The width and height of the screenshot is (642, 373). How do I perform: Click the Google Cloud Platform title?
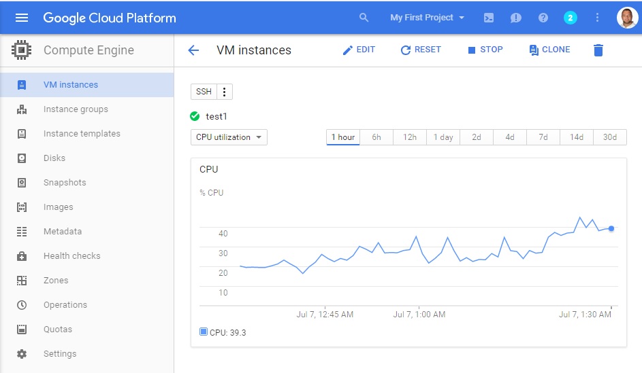110,18
